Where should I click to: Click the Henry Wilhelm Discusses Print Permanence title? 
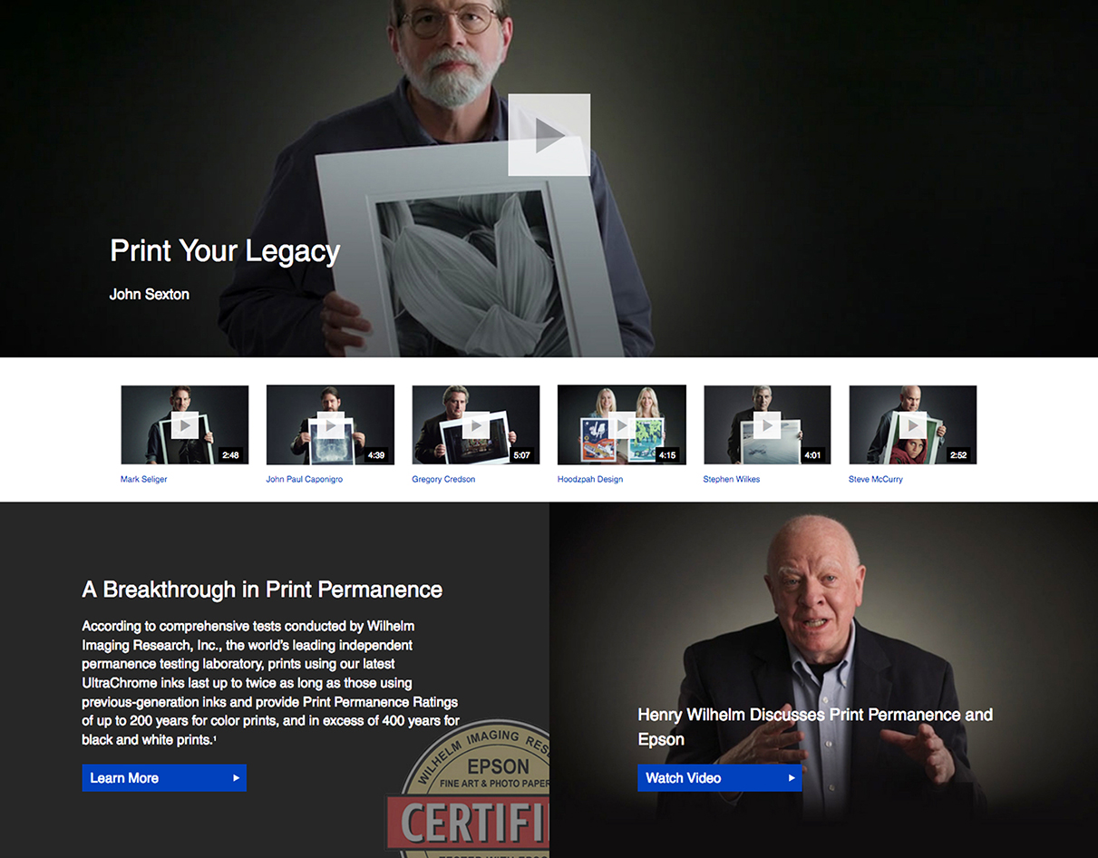click(815, 726)
